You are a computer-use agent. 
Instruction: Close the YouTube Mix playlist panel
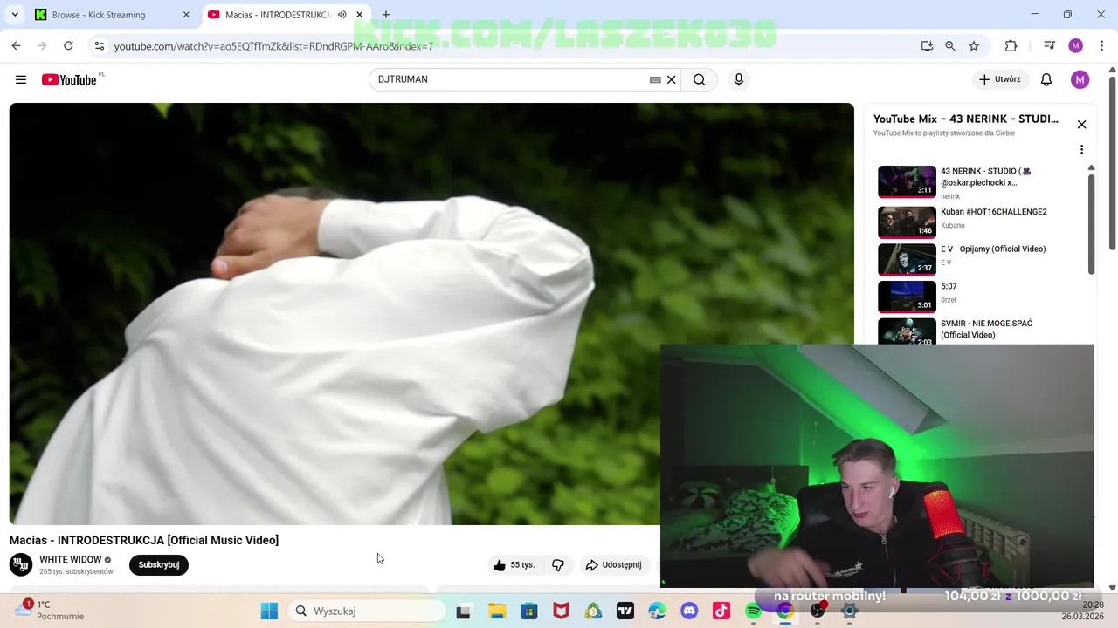pos(1081,125)
